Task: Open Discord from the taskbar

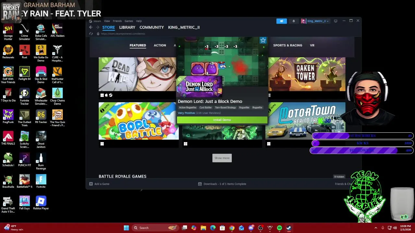Action: [x=251, y=228]
